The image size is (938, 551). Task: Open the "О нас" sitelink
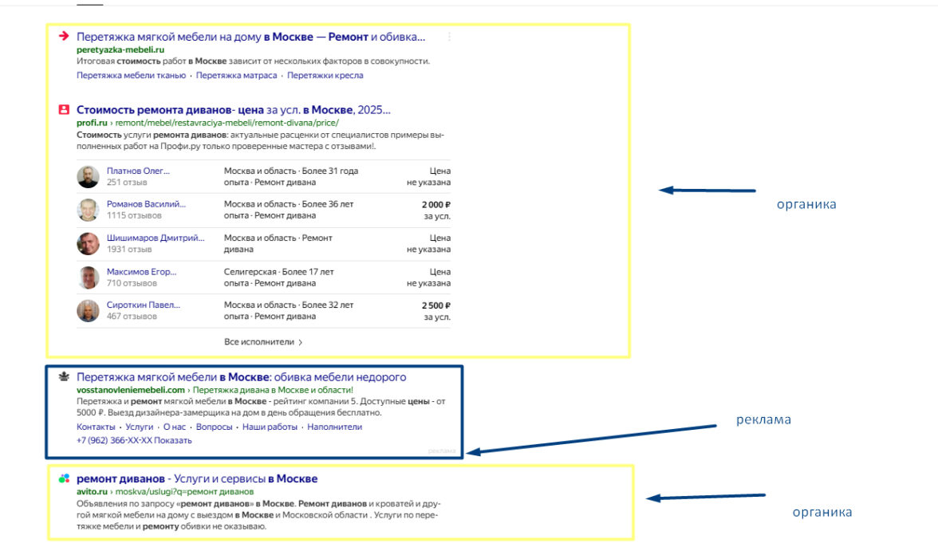175,427
